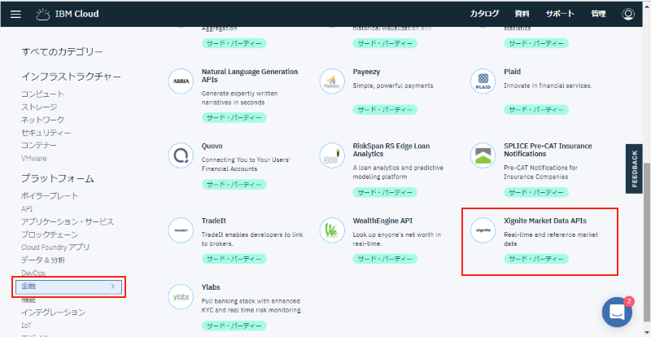
Task: Open the Quovo title
Action: click(212, 147)
